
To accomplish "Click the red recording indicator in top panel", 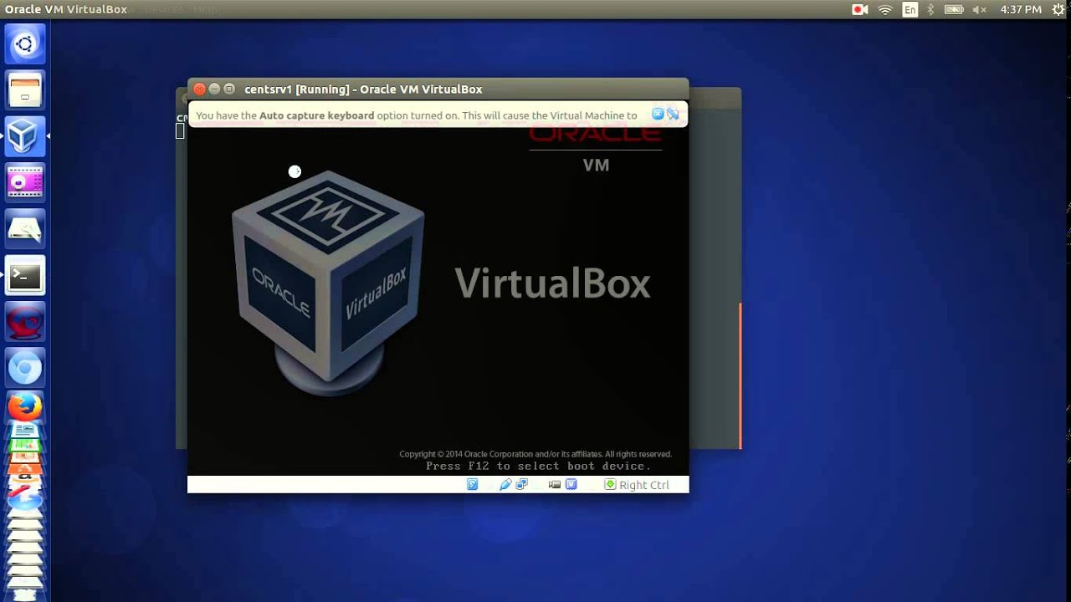I will pos(859,9).
